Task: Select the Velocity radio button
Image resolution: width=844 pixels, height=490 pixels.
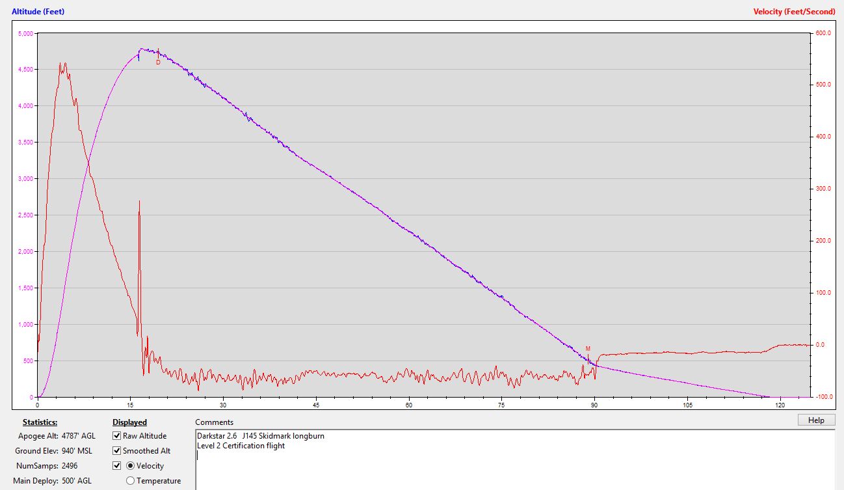Action: 130,466
